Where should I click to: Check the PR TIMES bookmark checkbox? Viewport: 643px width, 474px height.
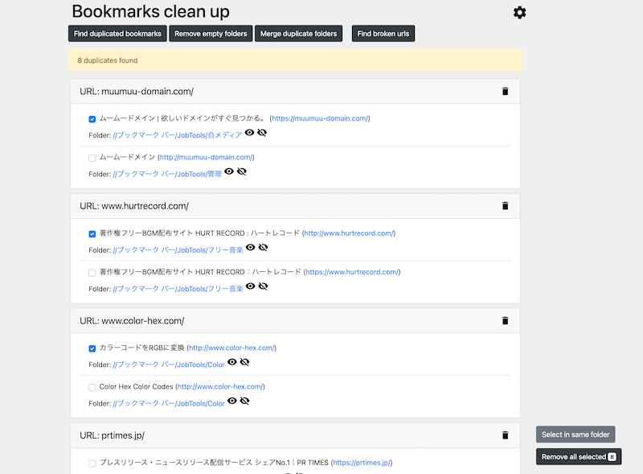tap(92, 464)
